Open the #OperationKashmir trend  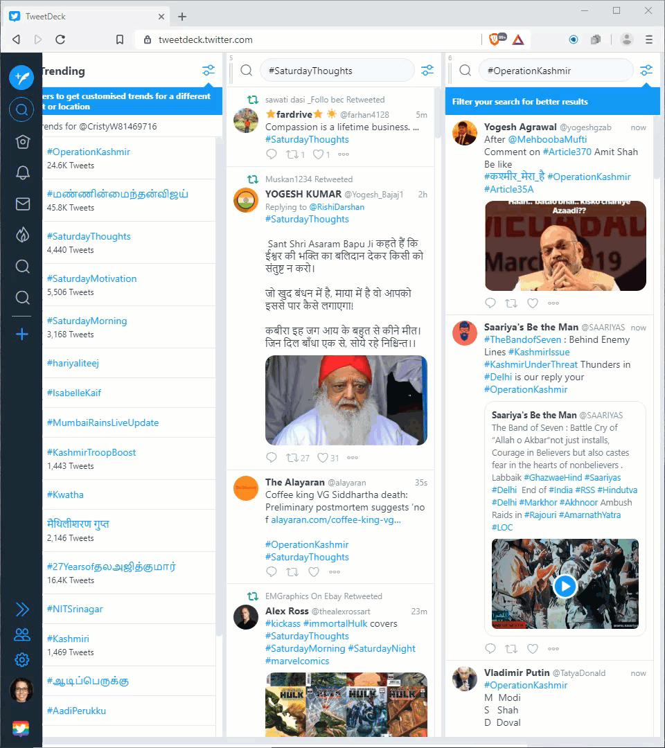(x=89, y=152)
